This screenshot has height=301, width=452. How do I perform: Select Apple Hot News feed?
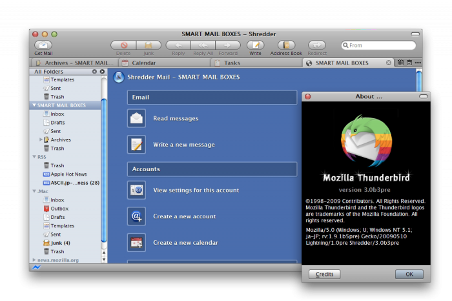(68, 174)
